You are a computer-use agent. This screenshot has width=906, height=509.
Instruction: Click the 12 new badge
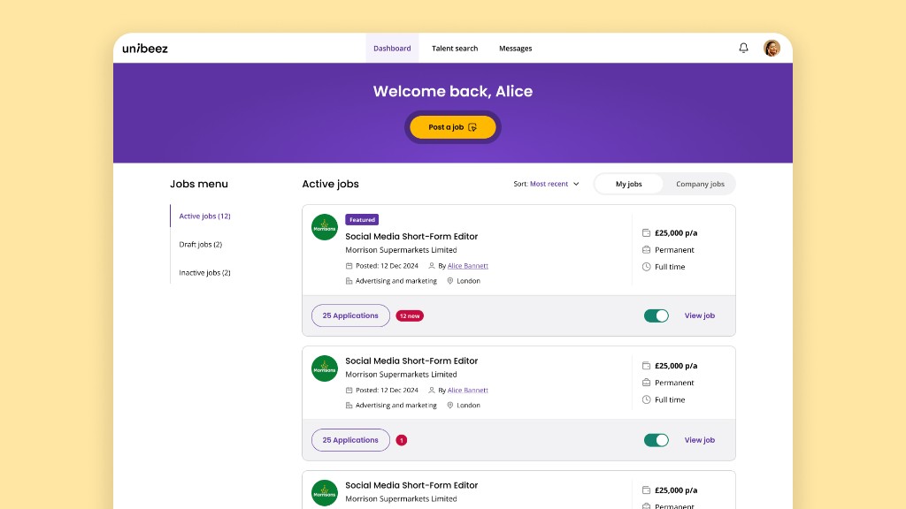(x=410, y=315)
